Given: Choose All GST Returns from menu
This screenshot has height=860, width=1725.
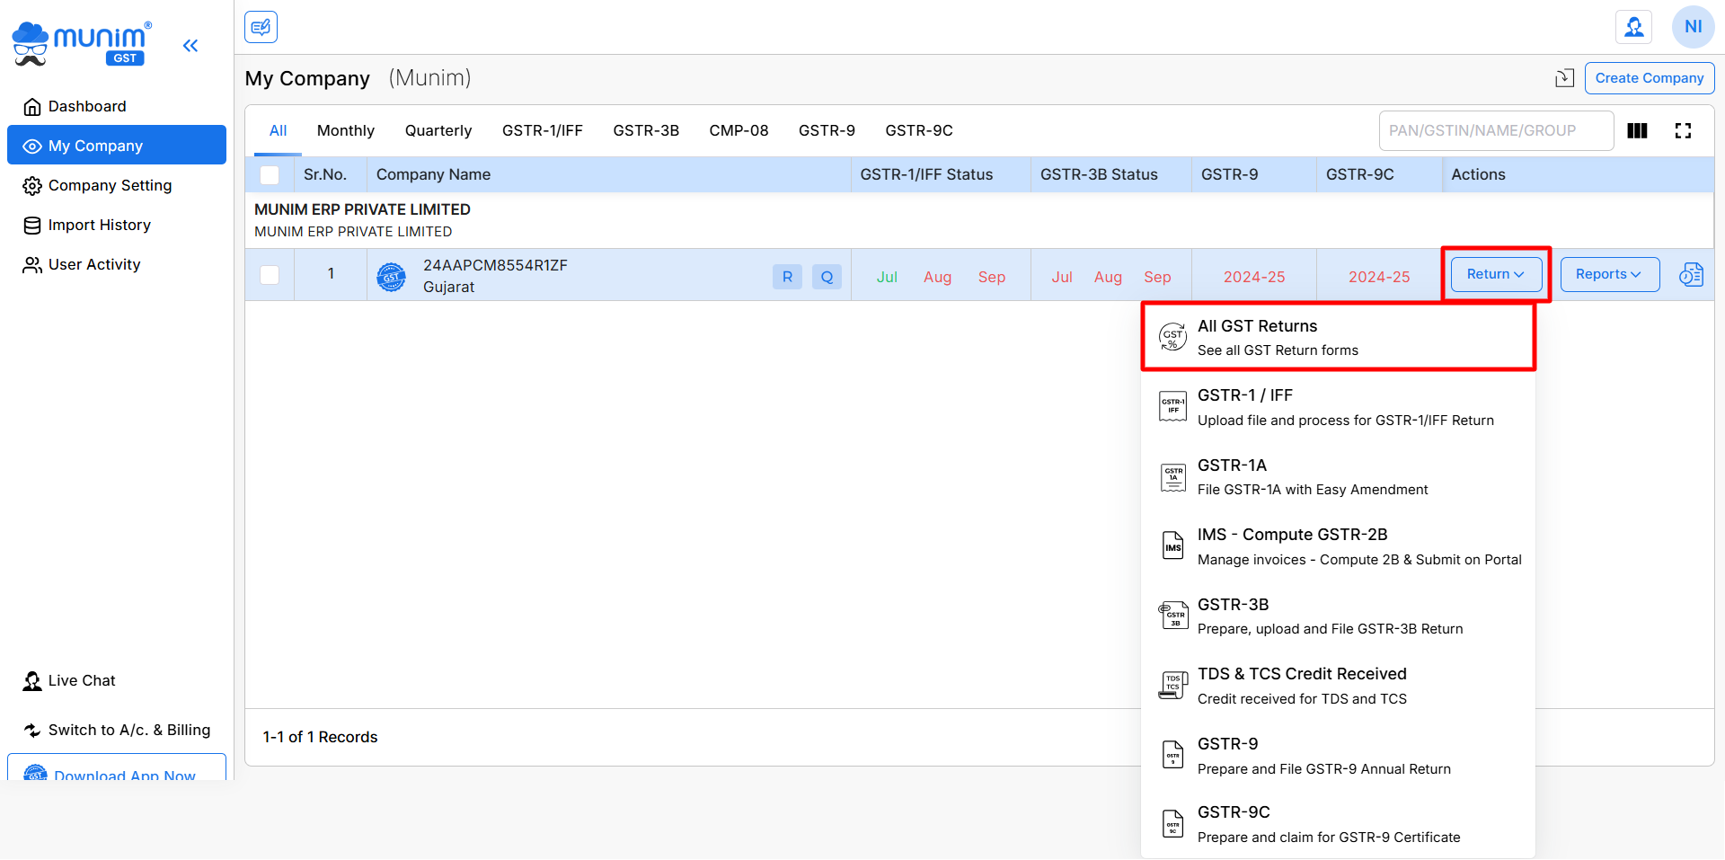Looking at the screenshot, I should click(x=1338, y=338).
